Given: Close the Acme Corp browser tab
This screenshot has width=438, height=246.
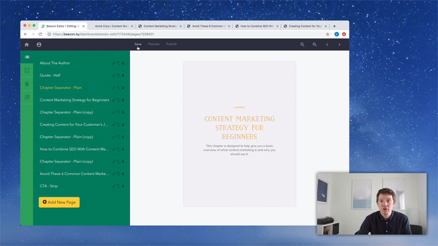Looking at the screenshot, I should pos(132,26).
